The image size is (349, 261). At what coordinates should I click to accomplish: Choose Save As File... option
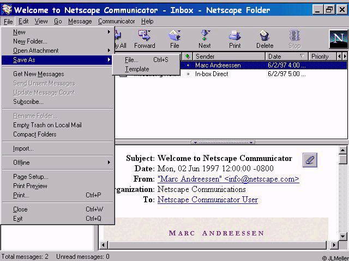146,60
